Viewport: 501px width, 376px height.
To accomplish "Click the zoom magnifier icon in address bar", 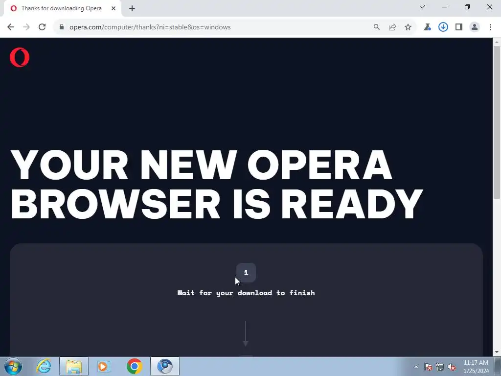I will [x=377, y=27].
